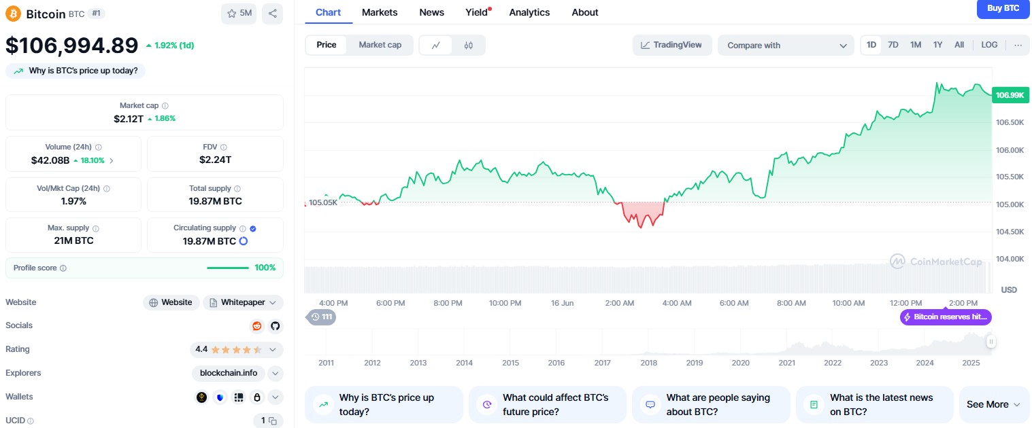Click the Binance wallet icon
The image size is (1032, 428).
pos(201,397)
